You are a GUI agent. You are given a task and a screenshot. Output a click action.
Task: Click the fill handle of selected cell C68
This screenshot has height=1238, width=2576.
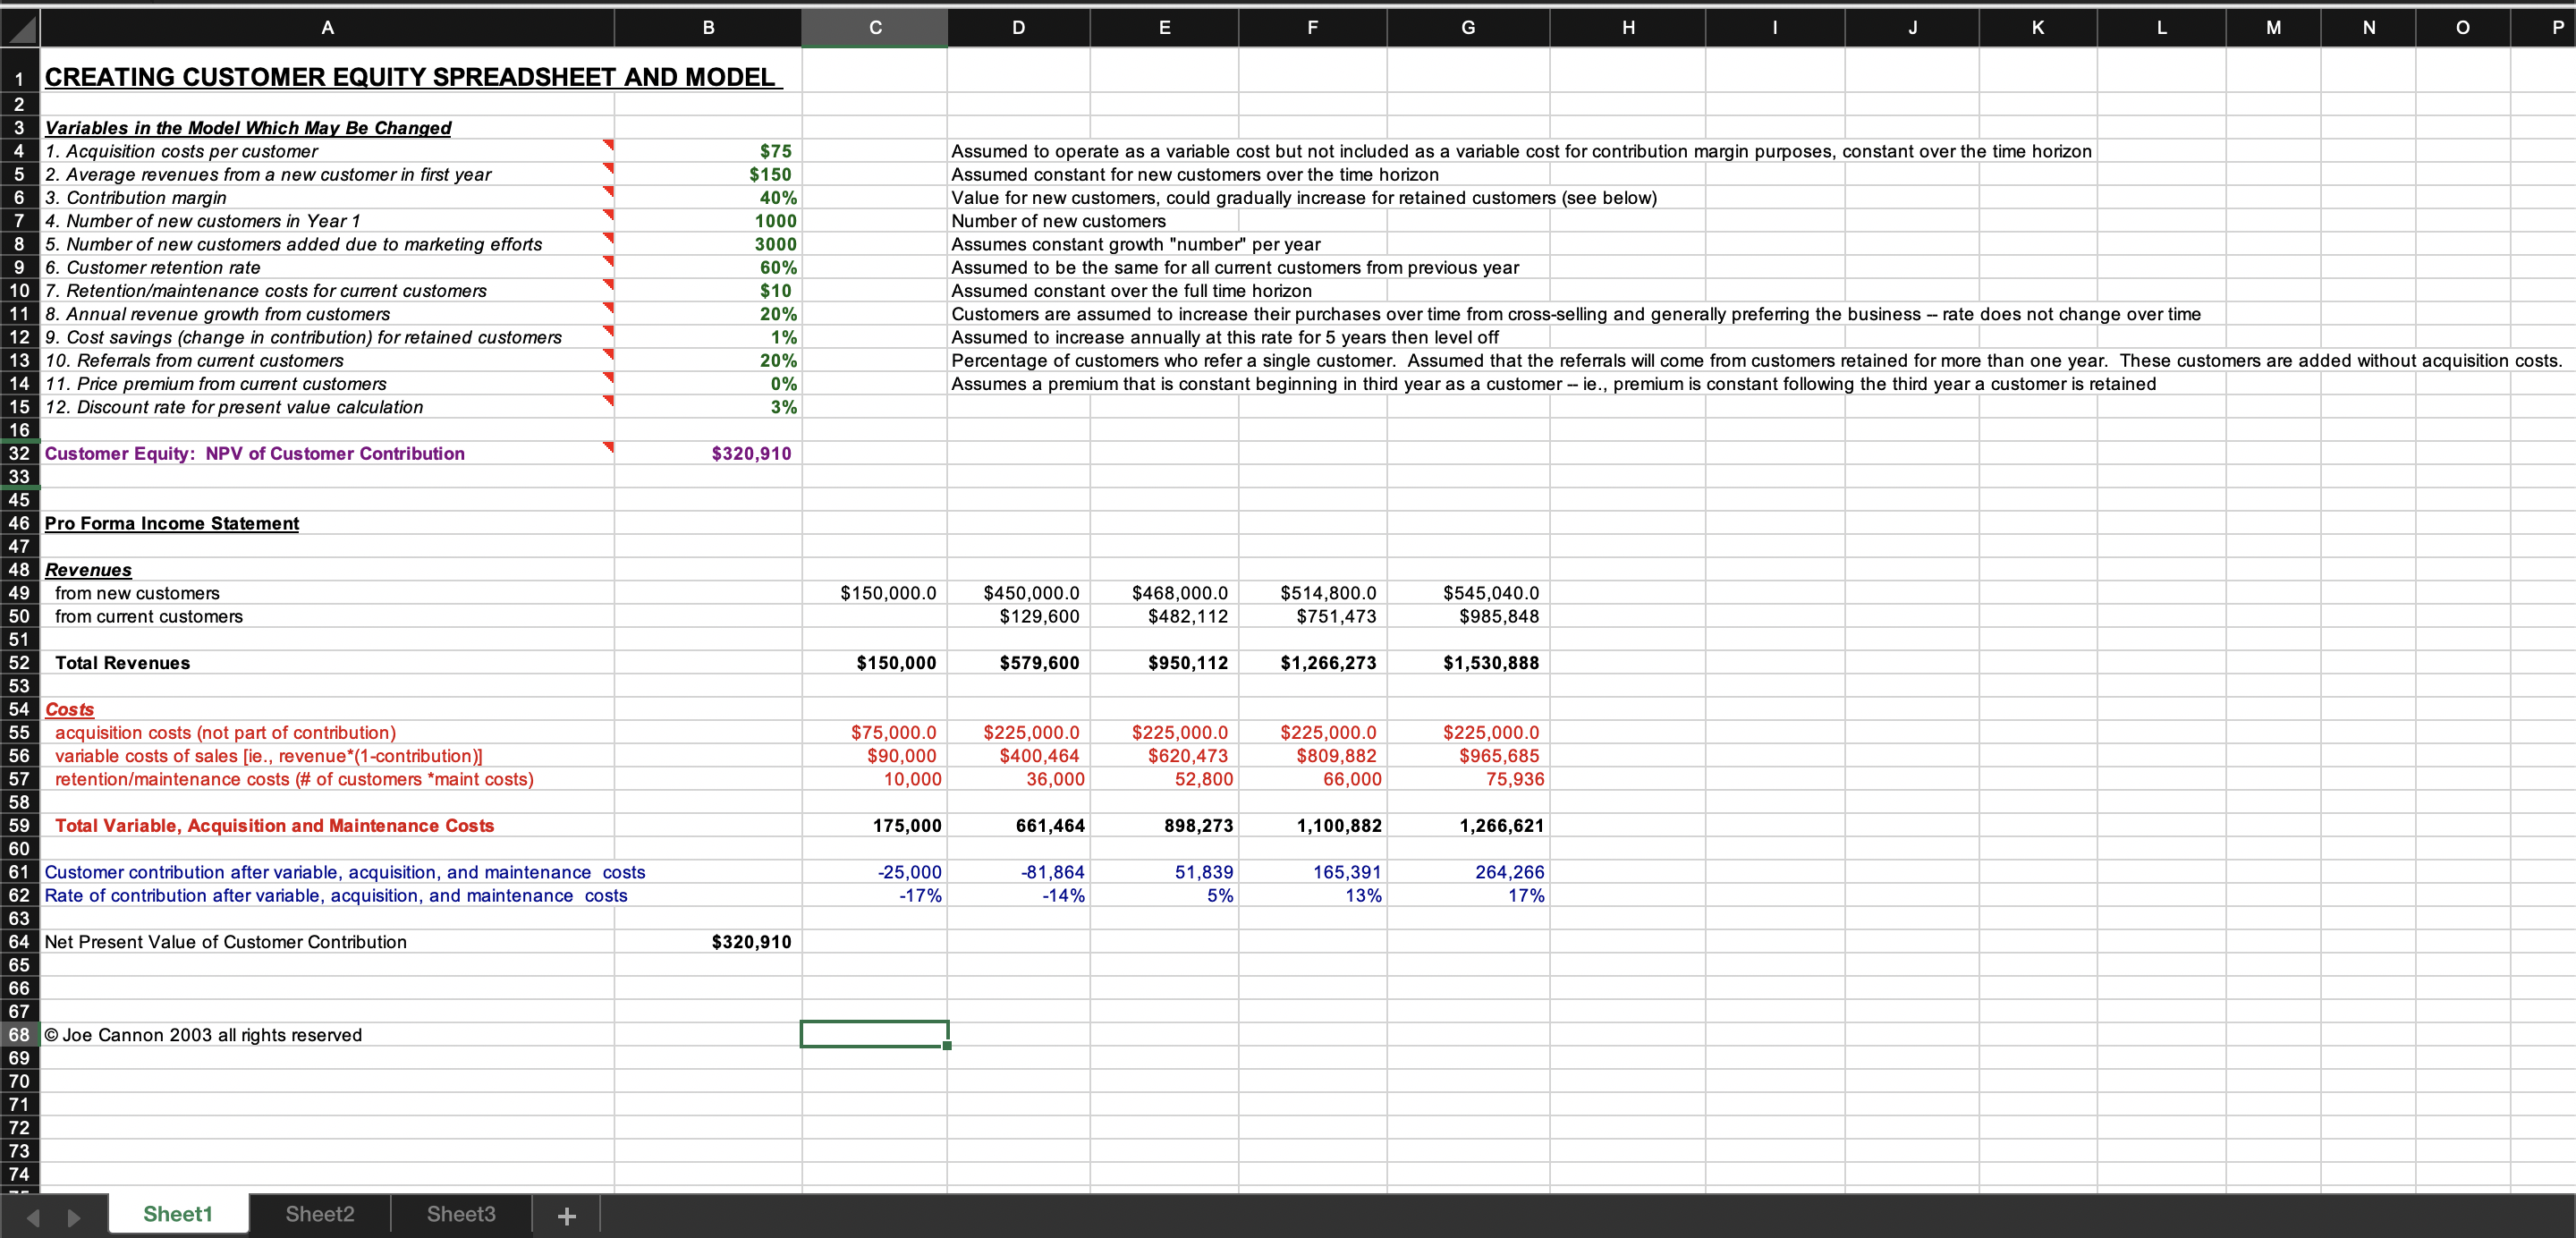coord(947,1045)
